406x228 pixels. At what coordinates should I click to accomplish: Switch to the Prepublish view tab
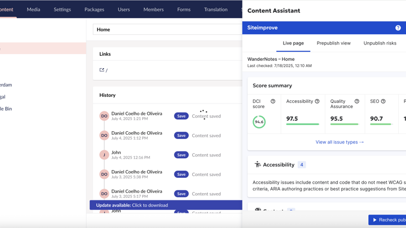point(333,43)
